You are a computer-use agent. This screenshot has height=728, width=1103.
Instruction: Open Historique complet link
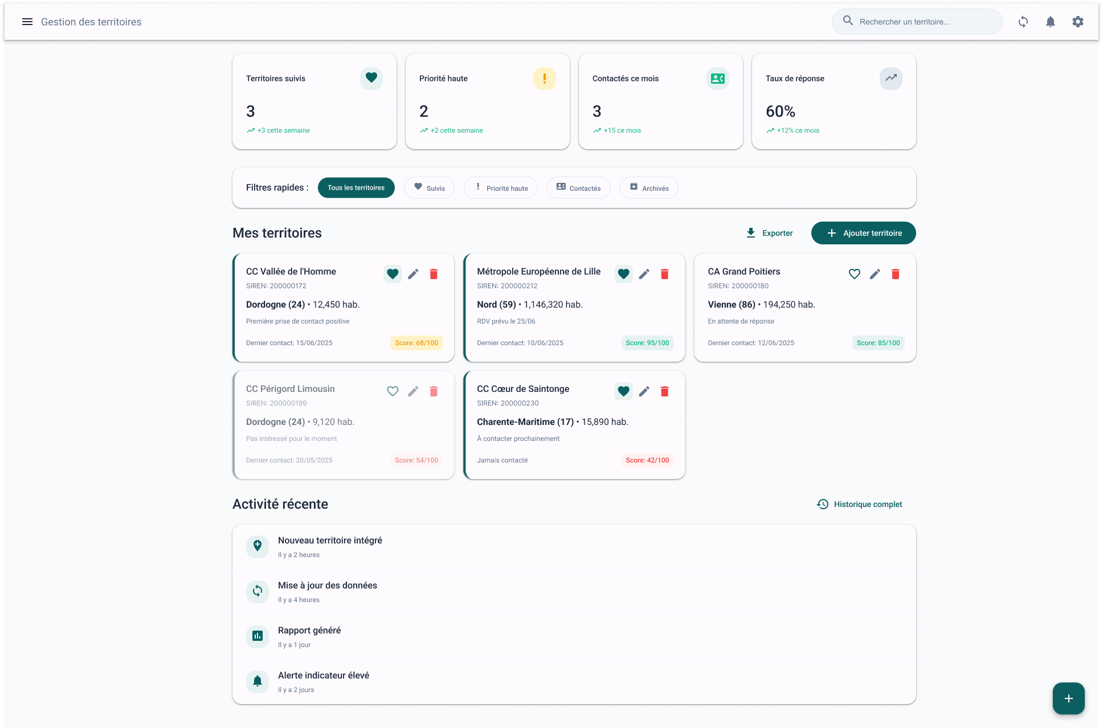click(x=860, y=504)
